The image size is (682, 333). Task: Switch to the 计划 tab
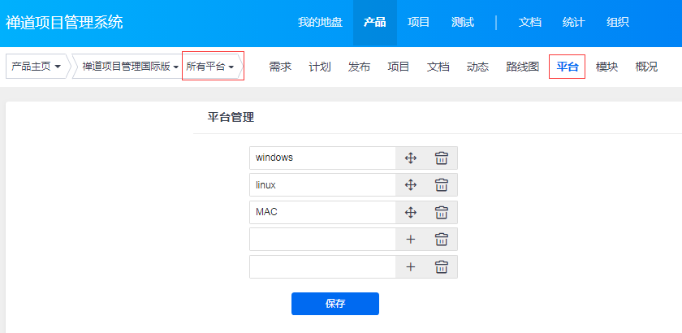pos(320,67)
